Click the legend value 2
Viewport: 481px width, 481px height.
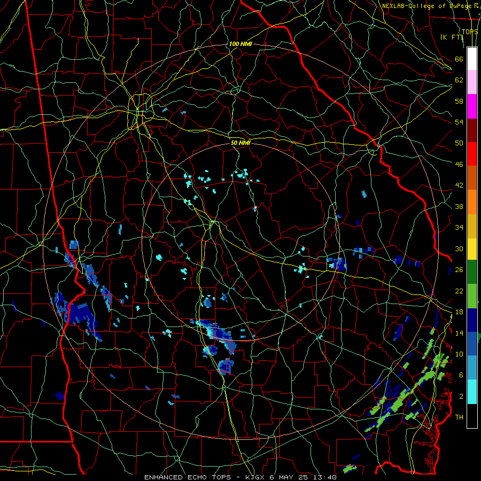[461, 397]
